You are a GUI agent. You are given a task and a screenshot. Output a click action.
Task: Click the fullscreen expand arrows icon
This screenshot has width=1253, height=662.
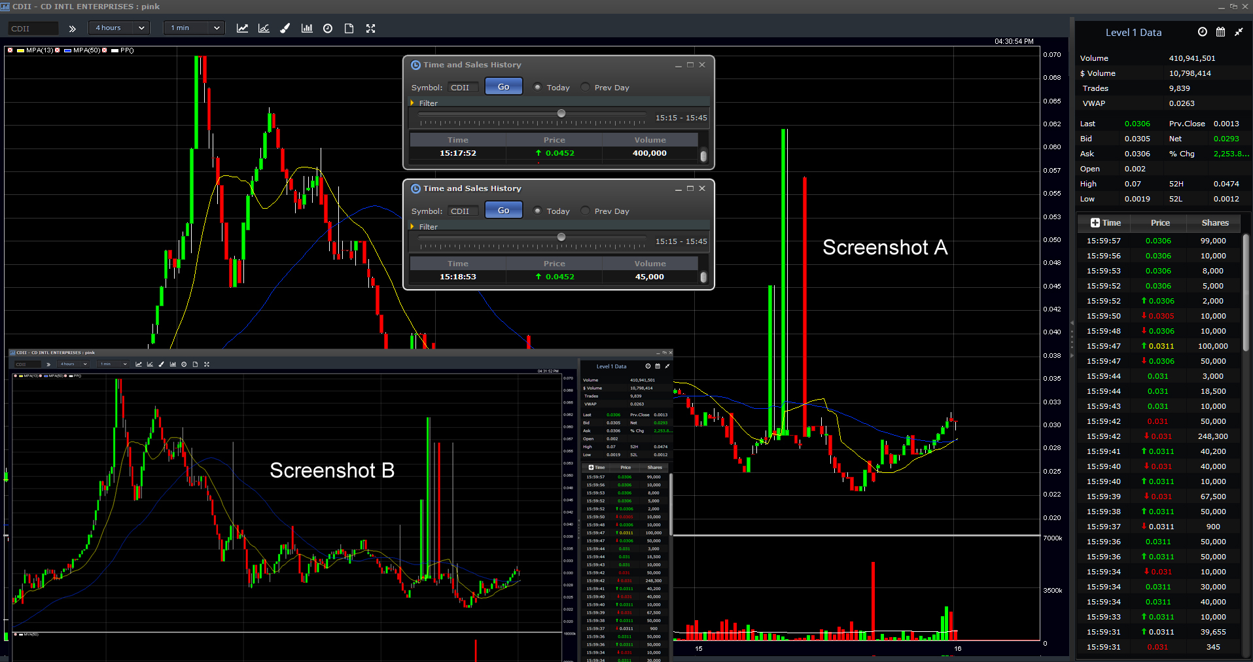click(x=370, y=28)
